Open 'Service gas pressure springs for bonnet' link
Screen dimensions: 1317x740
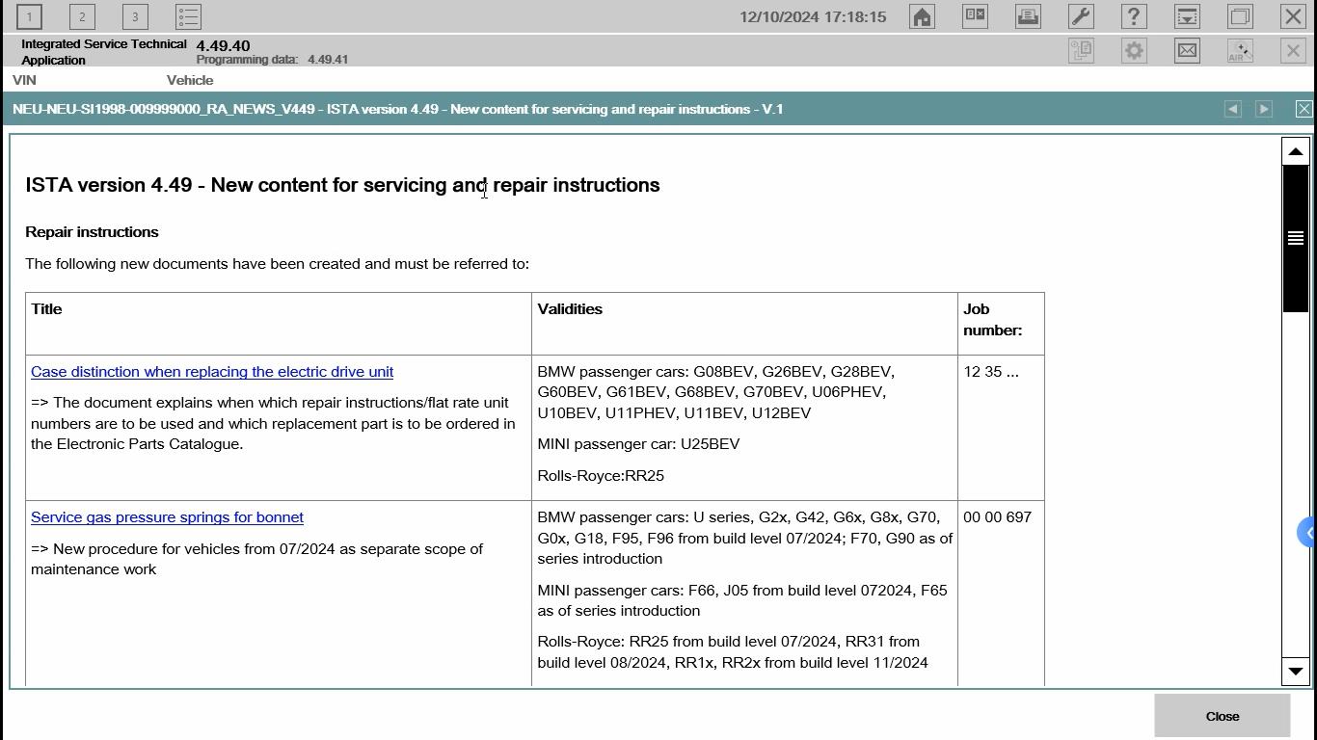167,517
